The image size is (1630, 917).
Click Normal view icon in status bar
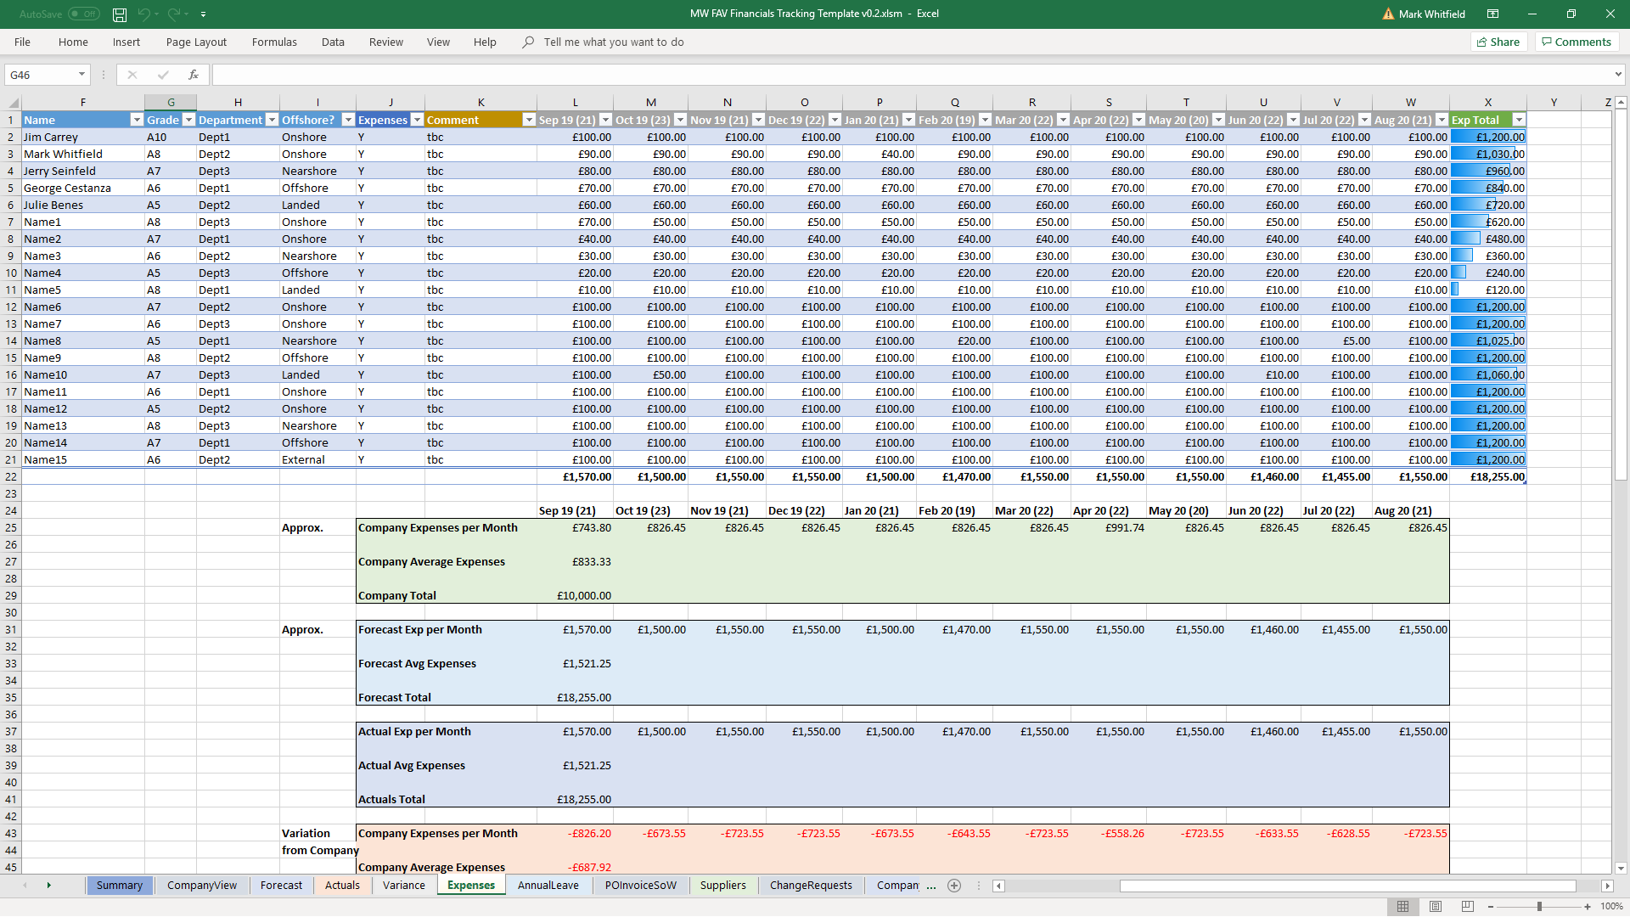(x=1403, y=907)
